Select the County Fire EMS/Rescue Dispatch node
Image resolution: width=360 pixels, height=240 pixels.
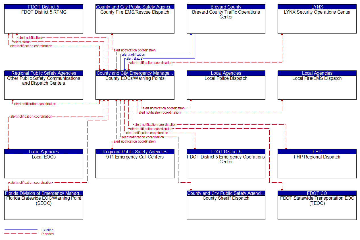click(135, 19)
